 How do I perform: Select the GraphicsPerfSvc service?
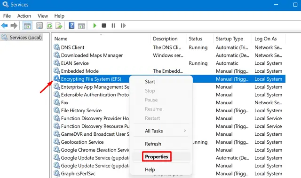(x=78, y=173)
